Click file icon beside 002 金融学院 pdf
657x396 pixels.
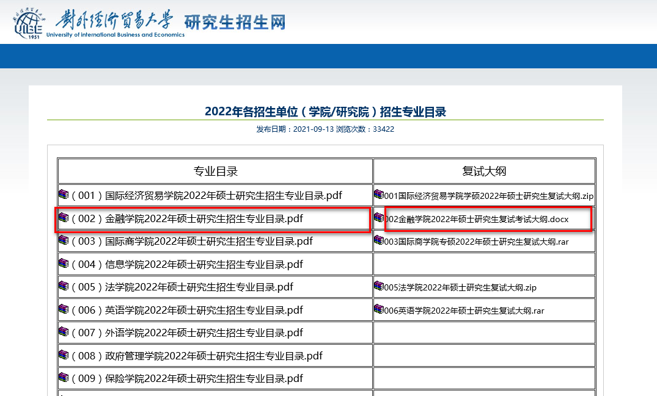64,218
